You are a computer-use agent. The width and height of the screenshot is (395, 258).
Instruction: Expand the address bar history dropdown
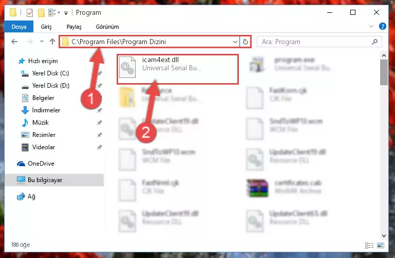point(235,42)
